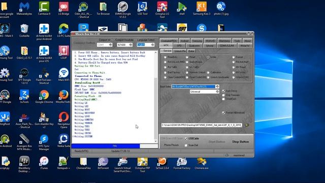Screen dimensions: 325x183
Task: Open the Blackberry tab
Action: [x=224, y=41]
